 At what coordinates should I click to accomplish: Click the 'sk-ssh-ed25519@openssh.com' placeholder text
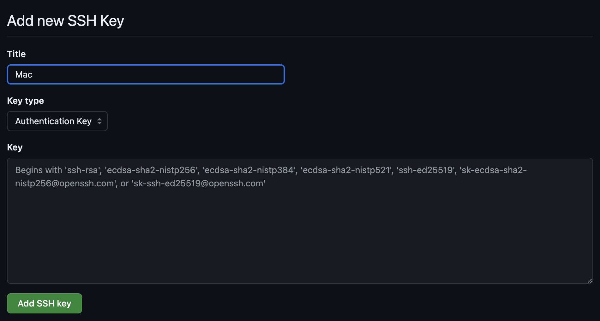coord(198,184)
